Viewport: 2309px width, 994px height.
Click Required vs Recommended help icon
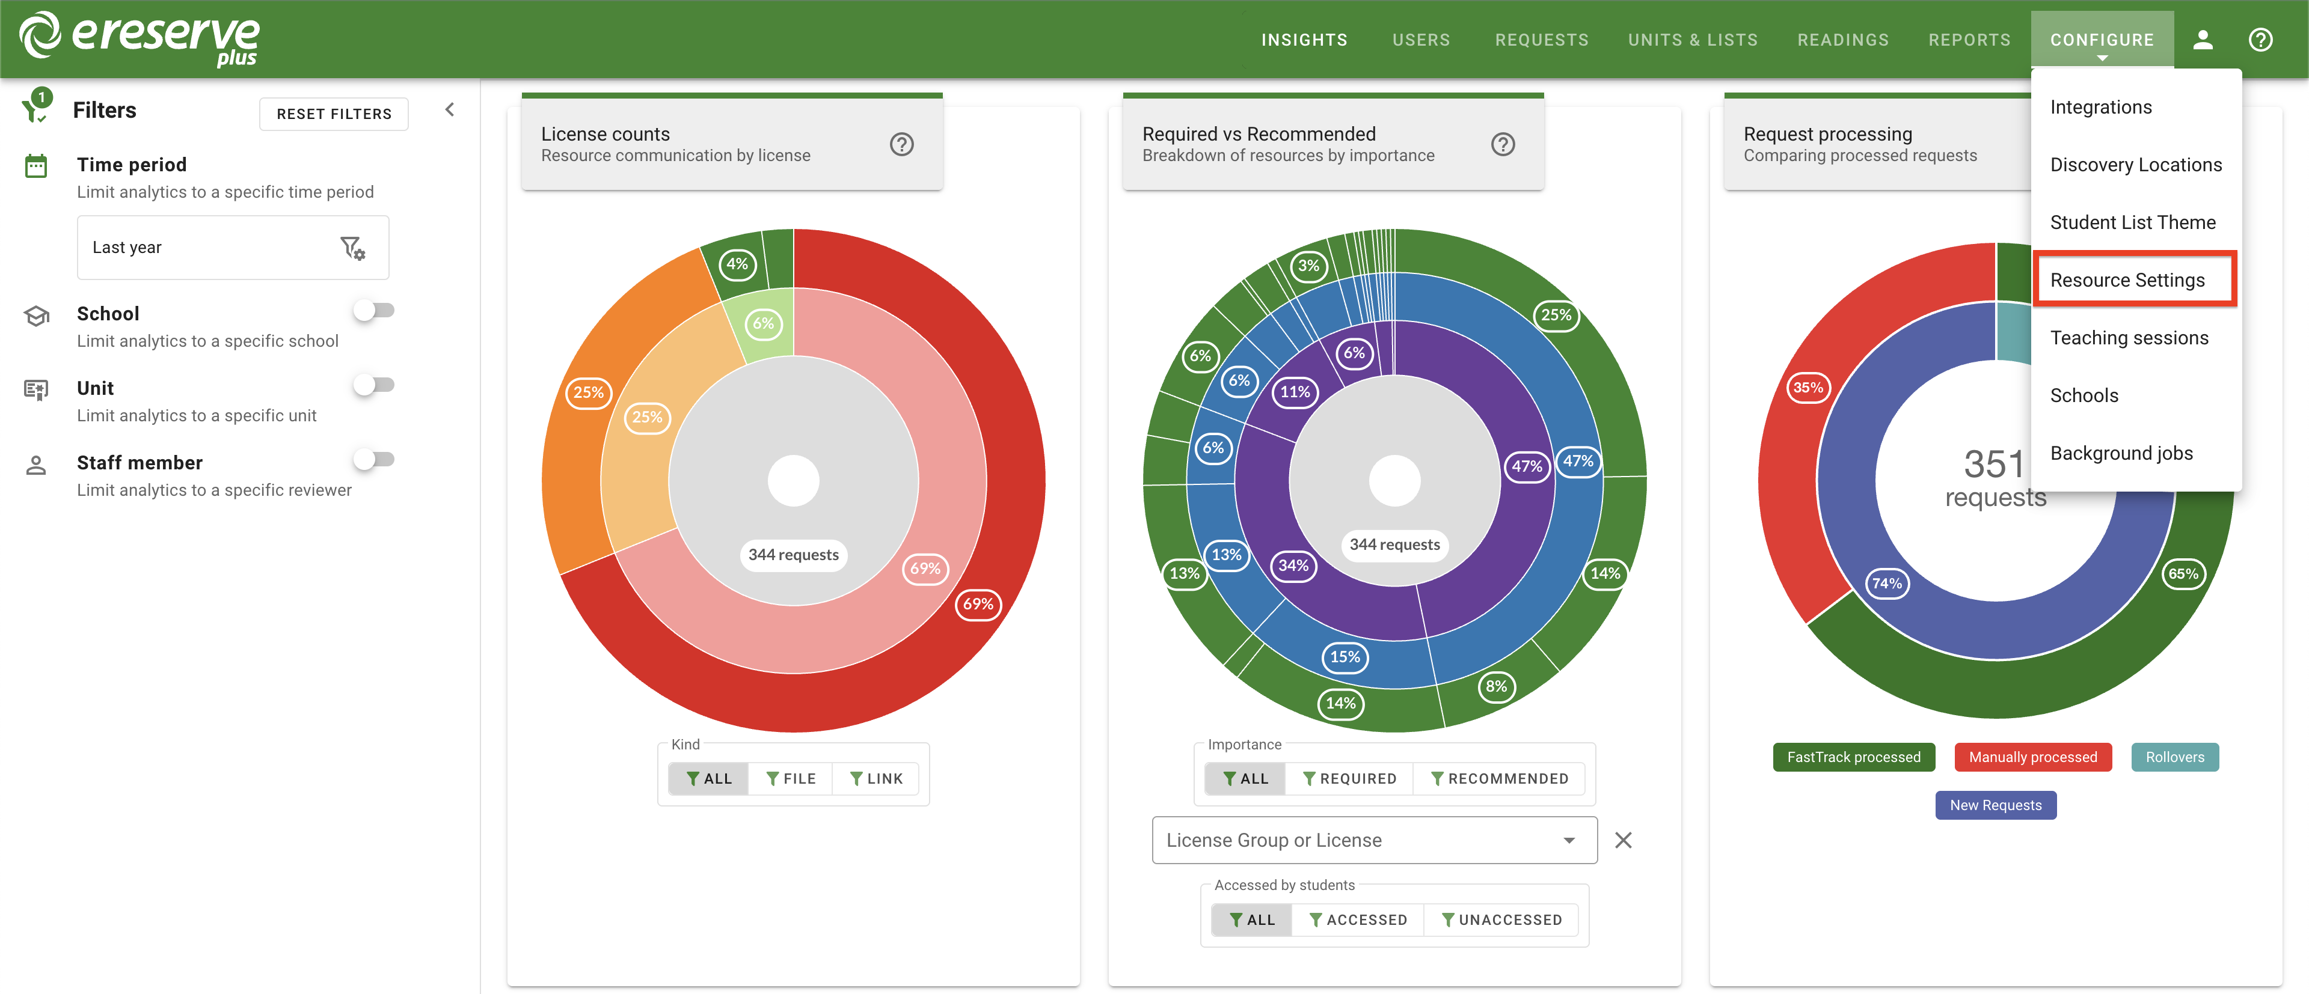1502,144
